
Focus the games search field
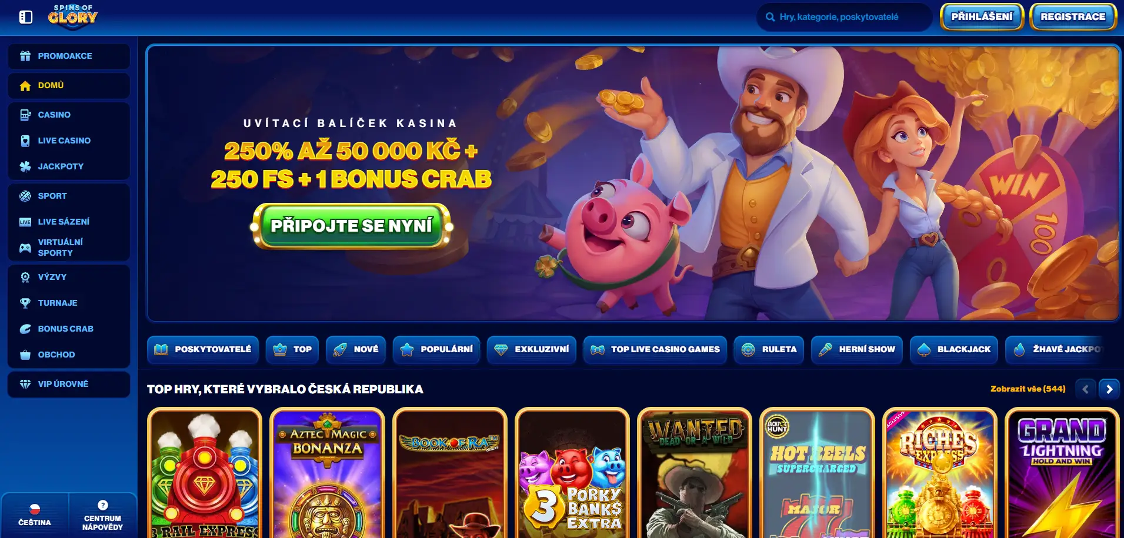click(x=845, y=17)
